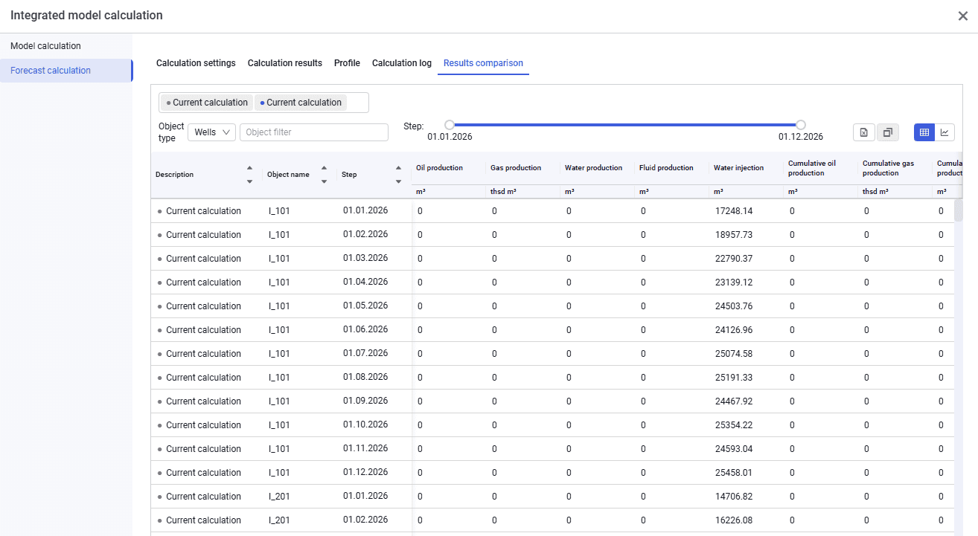
Task: Click water injection value 25458.01
Action: 734,473
